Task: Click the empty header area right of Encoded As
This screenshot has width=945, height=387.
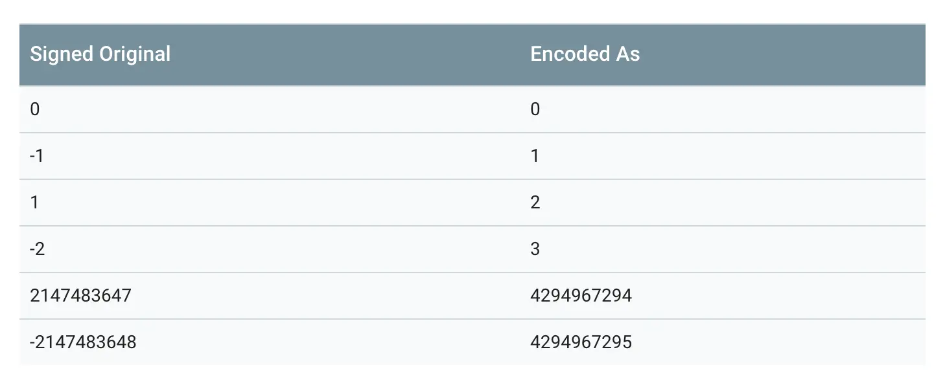Action: point(778,54)
